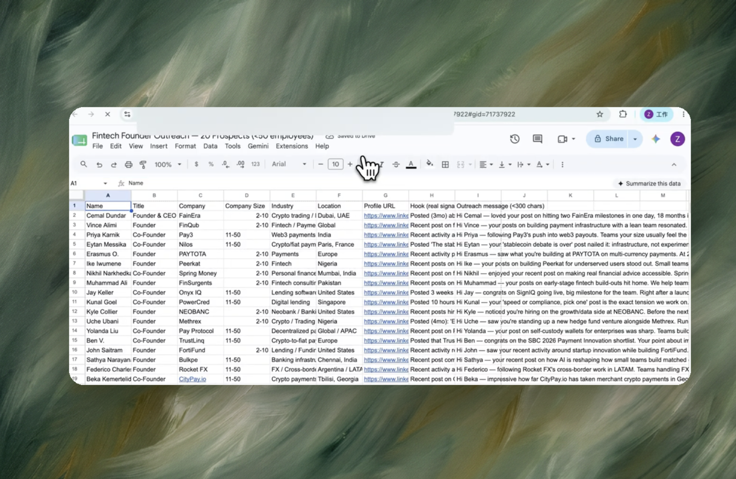Screen dimensions: 736x479
Task: Open the borders tool
Action: tap(445, 164)
